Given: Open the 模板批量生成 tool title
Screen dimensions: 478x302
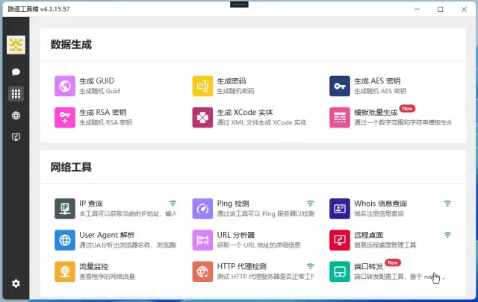Looking at the screenshot, I should point(376,113).
